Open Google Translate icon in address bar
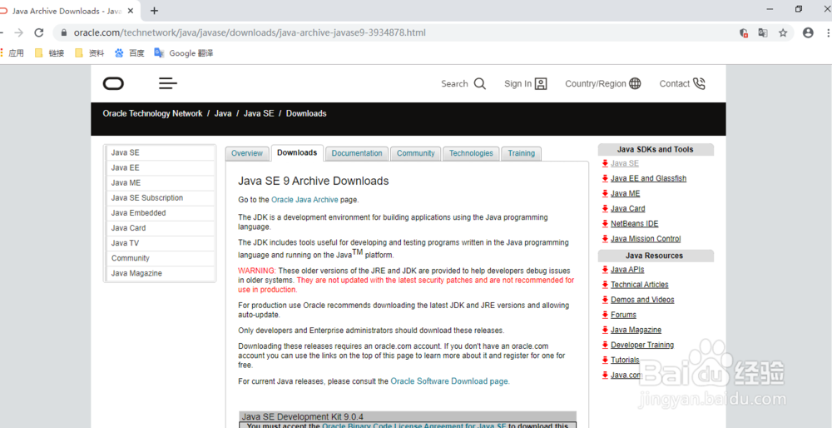Screen dimensions: 832x428 coord(763,33)
